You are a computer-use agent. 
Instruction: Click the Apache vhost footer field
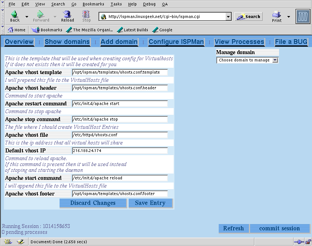[x=120, y=194]
